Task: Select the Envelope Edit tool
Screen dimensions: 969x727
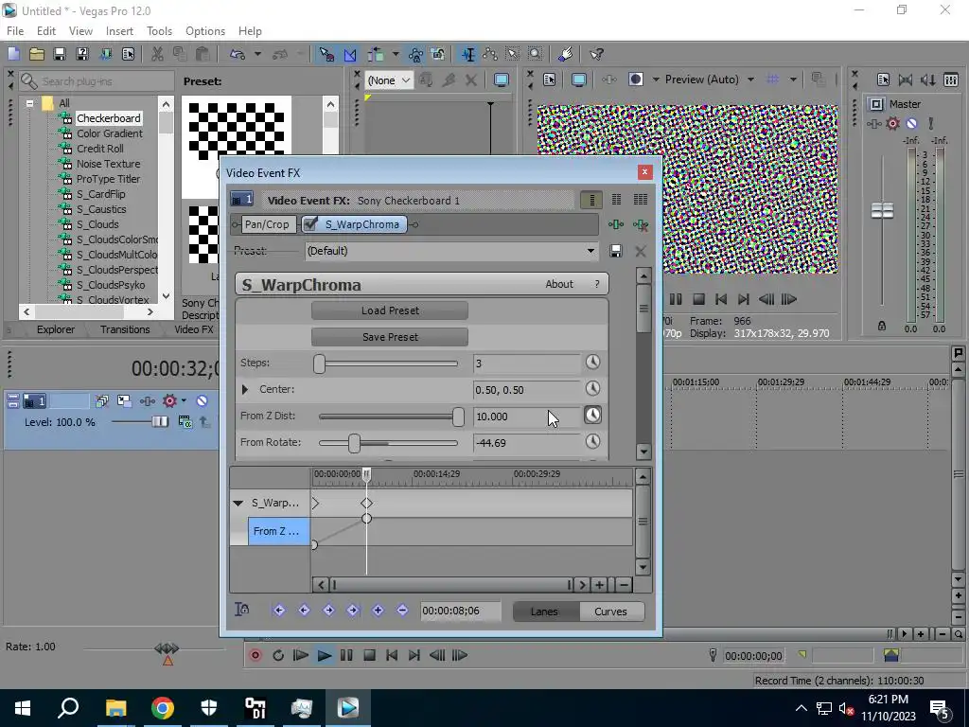Action: pos(491,54)
